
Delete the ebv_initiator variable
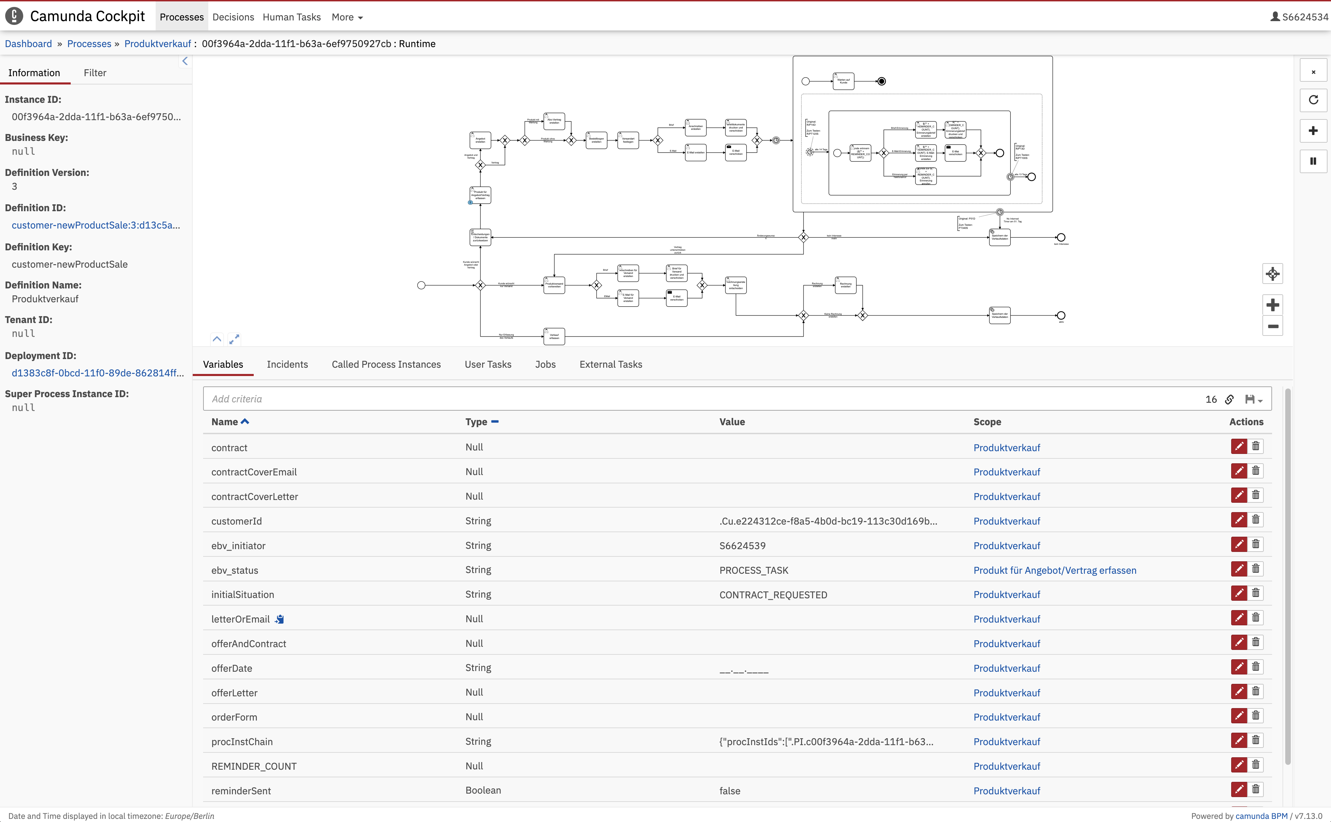1256,544
